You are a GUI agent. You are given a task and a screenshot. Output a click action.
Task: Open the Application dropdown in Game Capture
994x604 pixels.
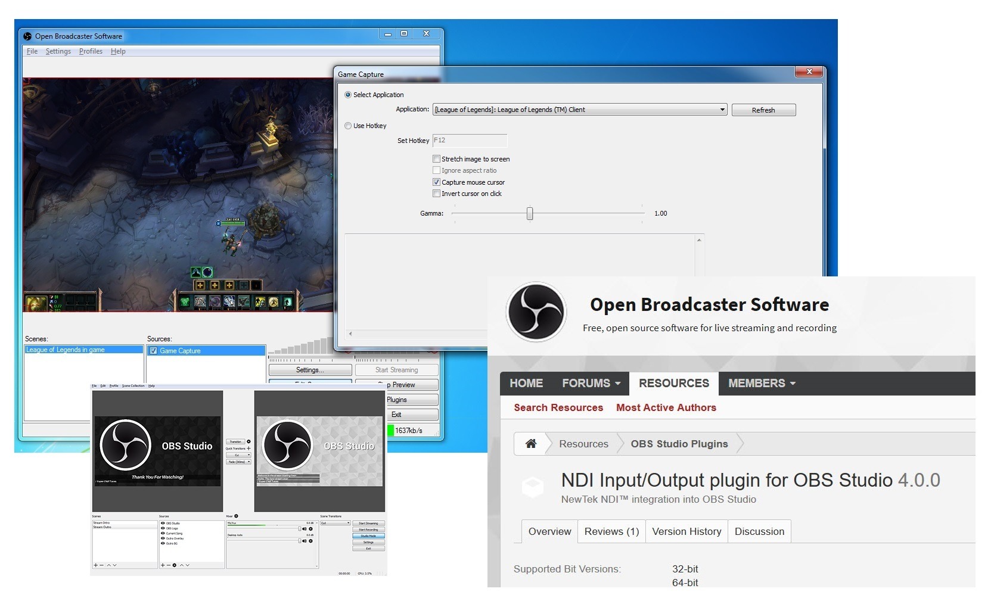(579, 110)
